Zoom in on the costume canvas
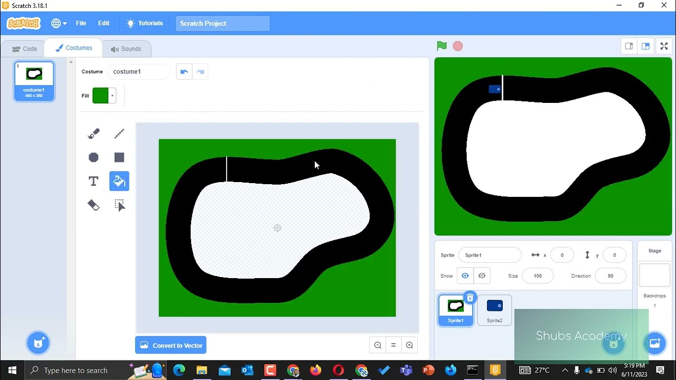 (409, 345)
